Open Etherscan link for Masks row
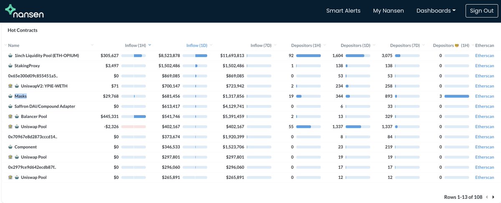Screen dimensions: 501x203 click(x=485, y=96)
